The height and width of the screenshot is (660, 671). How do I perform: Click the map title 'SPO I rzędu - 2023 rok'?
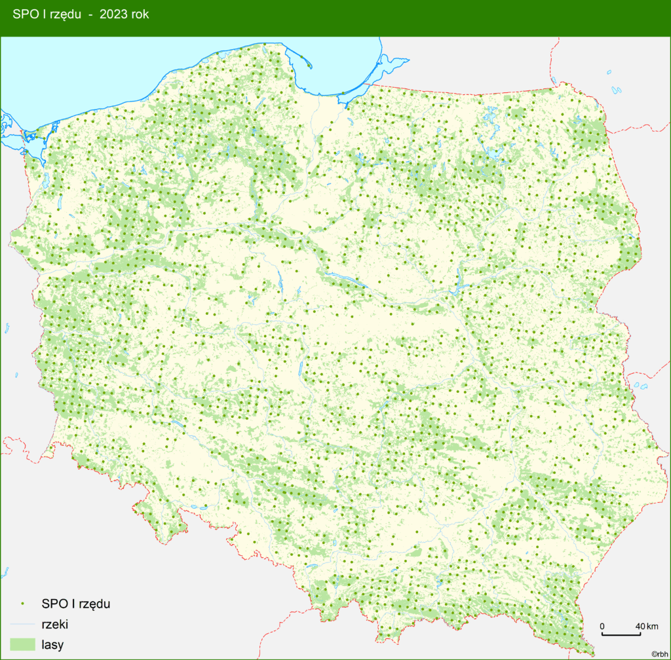pyautogui.click(x=81, y=14)
